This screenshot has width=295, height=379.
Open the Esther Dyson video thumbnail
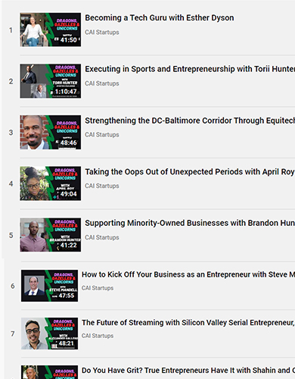(x=51, y=30)
